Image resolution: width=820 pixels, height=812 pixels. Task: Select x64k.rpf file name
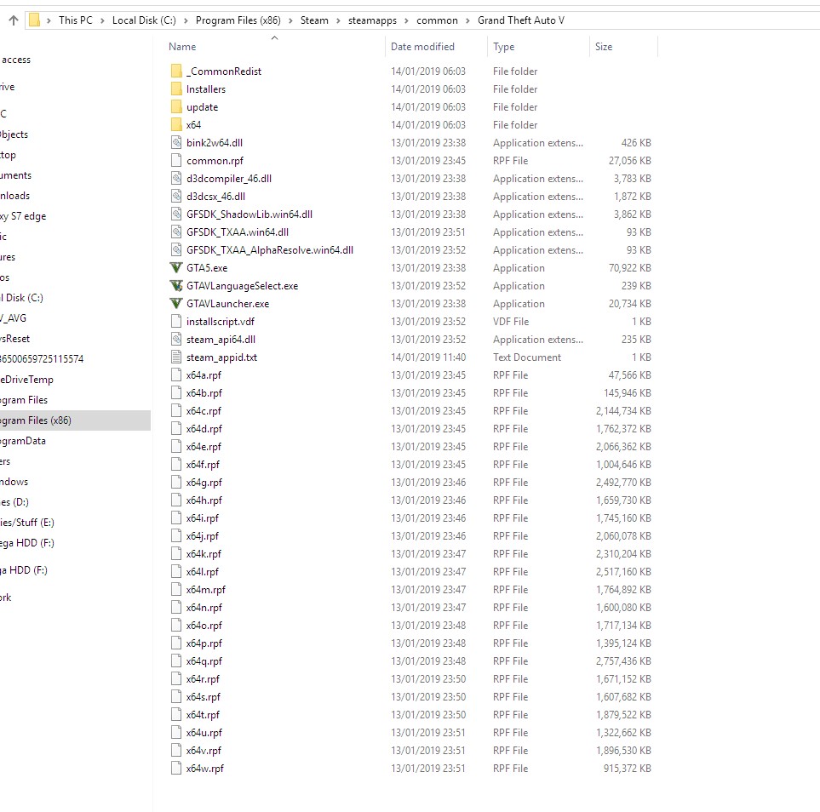204,554
